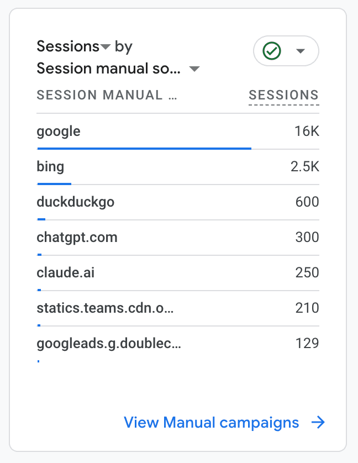Viewport: 358px width, 463px height.
Task: Click the bing sessions blue bar
Action: coord(54,183)
